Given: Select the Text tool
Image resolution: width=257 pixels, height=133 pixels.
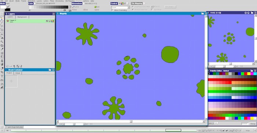Looking at the screenshot, I should click(x=2, y=76).
